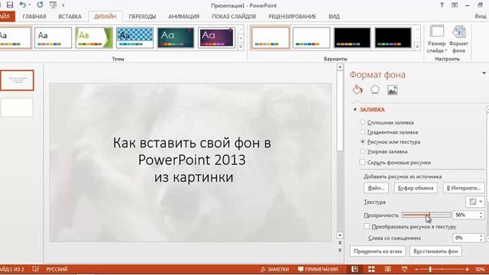Select the green arrow theme thumbnail
489x275 pixels.
pyautogui.click(x=94, y=37)
